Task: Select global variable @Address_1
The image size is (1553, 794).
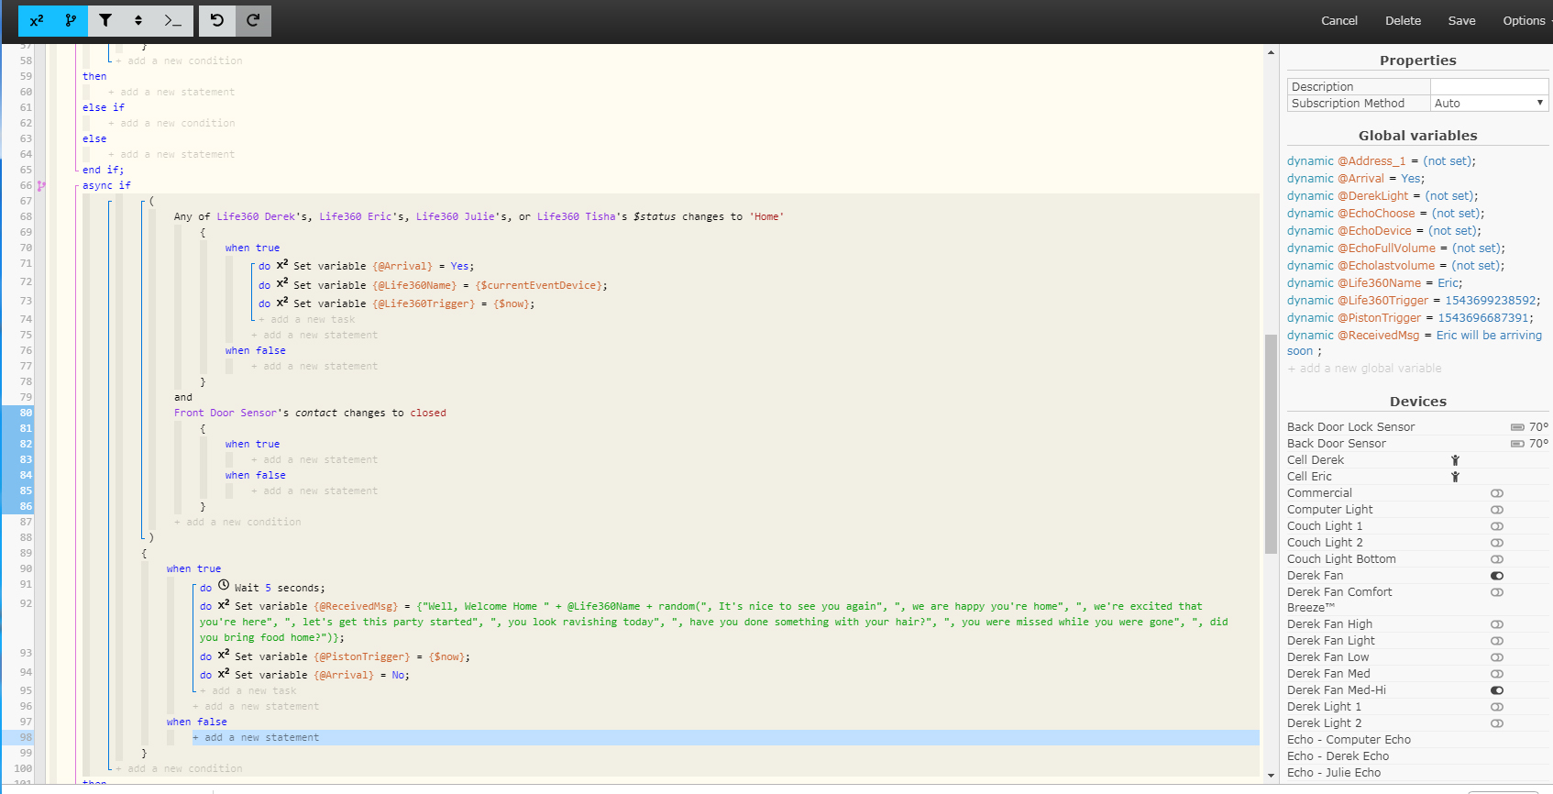Action: point(1382,161)
